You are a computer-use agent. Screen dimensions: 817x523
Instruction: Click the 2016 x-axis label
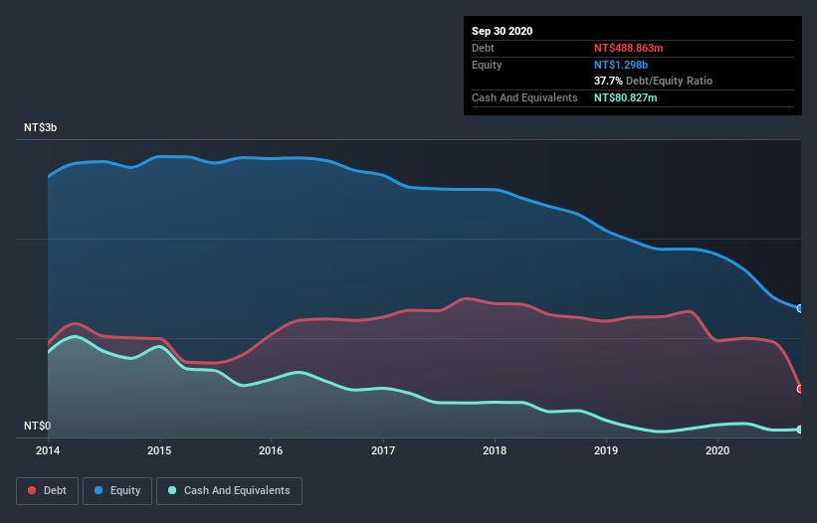[271, 450]
